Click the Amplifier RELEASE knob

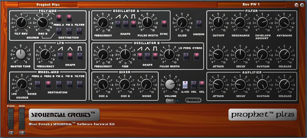click(284, 84)
